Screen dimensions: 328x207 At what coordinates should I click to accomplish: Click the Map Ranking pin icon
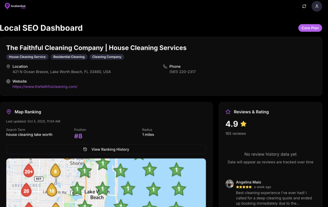[x=9, y=112]
